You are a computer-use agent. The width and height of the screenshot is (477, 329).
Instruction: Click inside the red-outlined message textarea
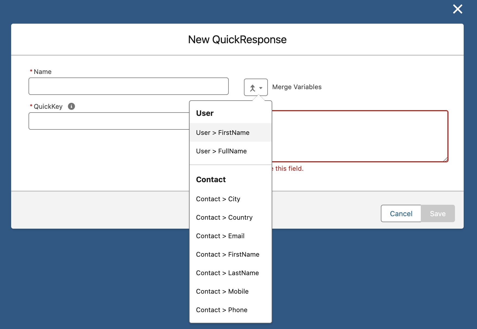click(360, 136)
